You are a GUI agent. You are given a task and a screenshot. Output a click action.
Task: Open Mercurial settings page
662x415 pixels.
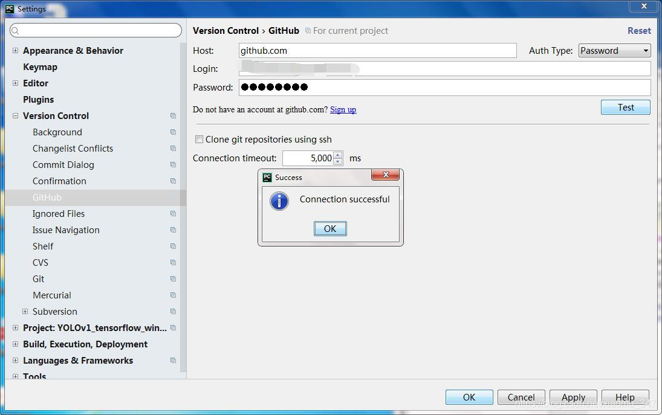tap(52, 295)
